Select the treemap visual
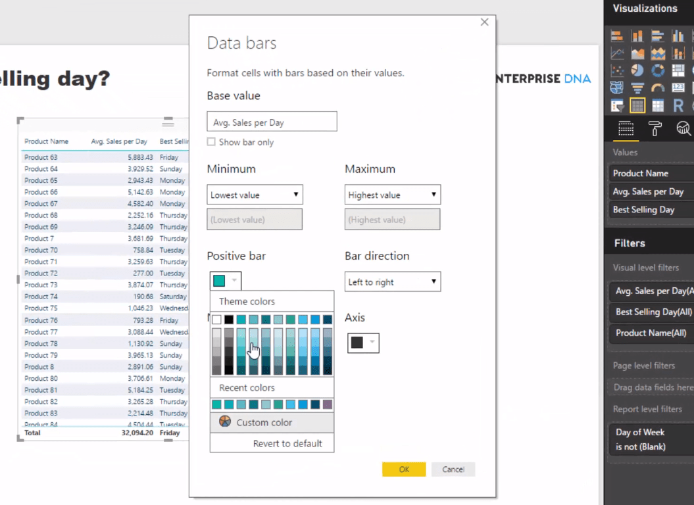Image resolution: width=694 pixels, height=505 pixels. 678,71
